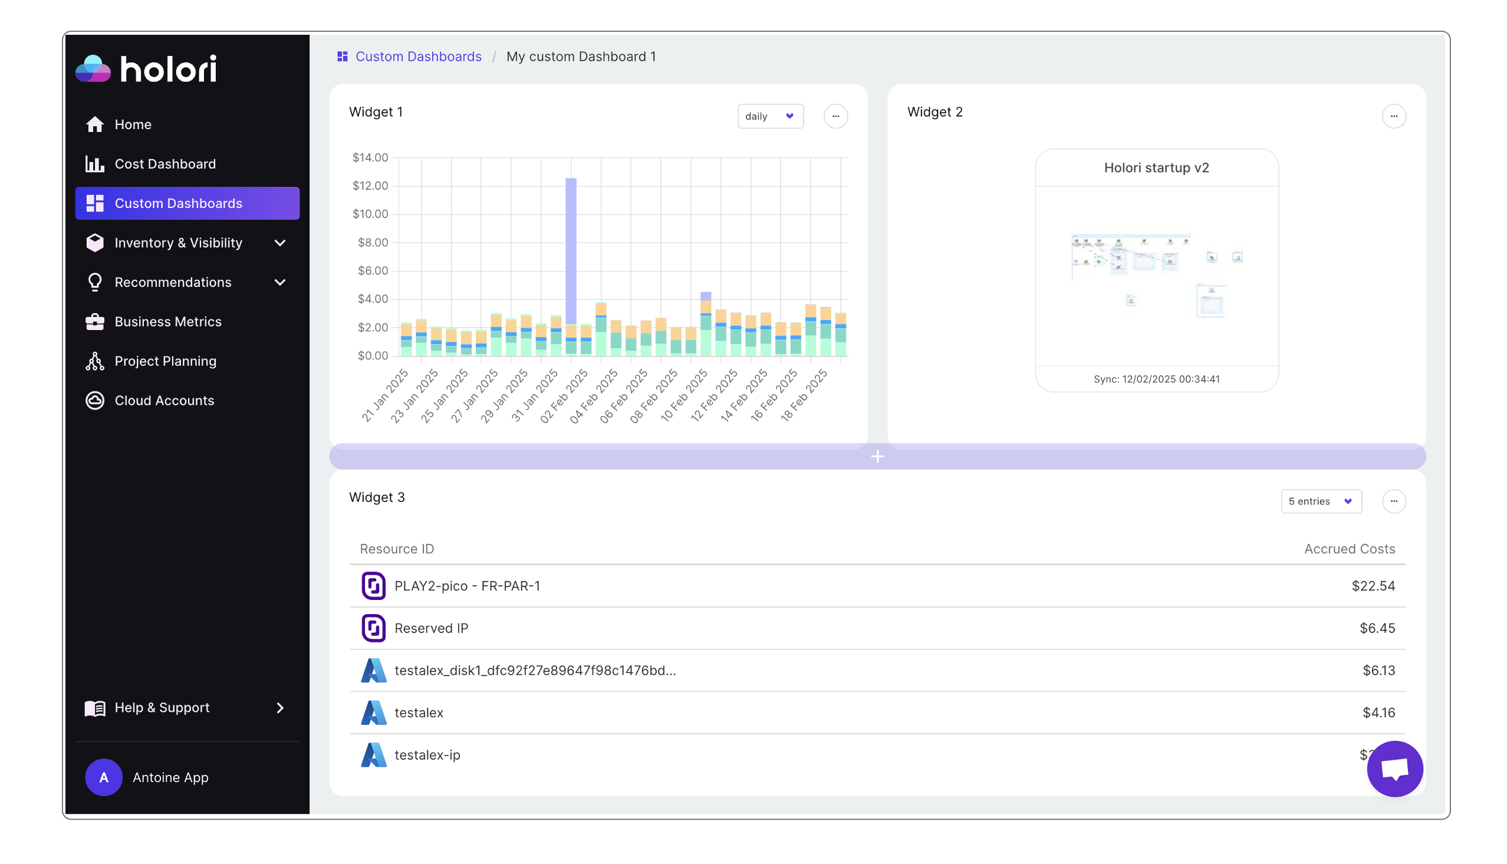Expand Help & Support arrow
Viewport: 1507px width, 864px height.
(280, 708)
